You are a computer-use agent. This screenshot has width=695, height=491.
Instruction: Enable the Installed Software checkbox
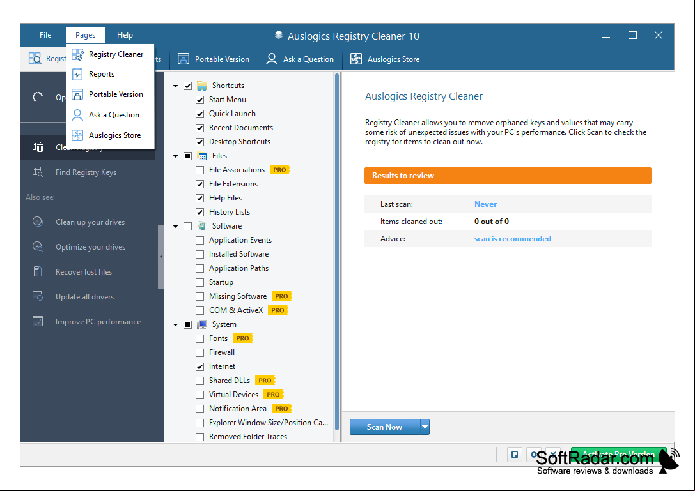(x=200, y=255)
